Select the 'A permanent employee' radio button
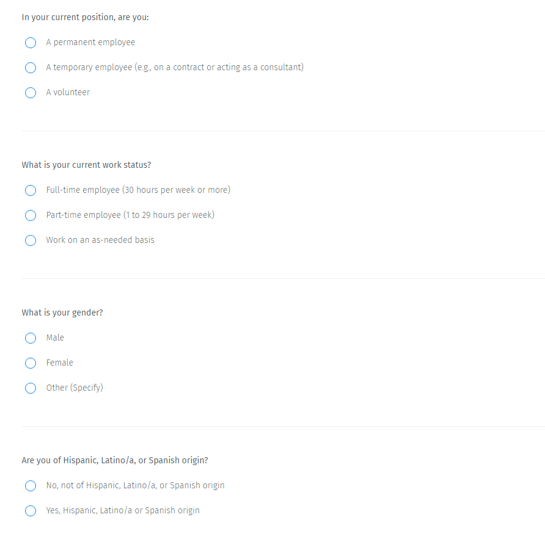The width and height of the screenshot is (545, 542). point(31,43)
